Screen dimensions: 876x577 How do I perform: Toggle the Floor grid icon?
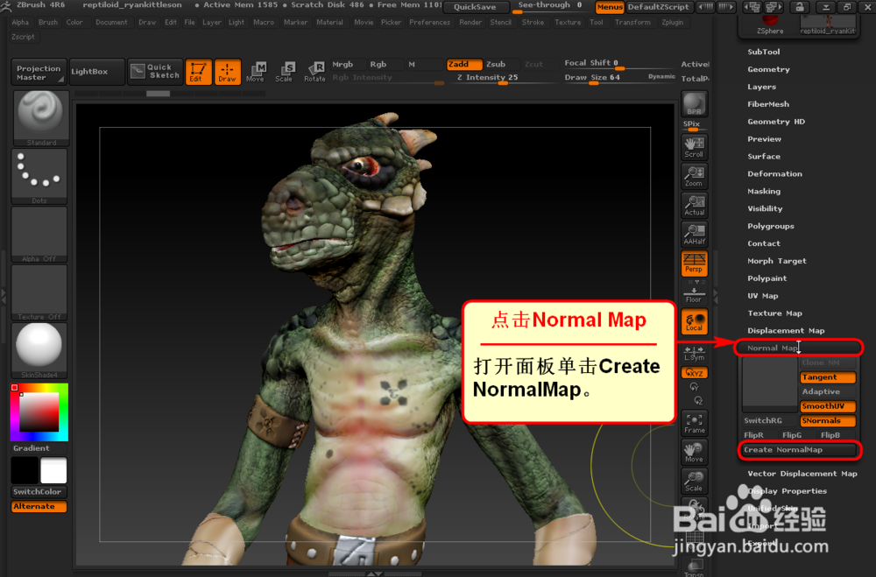point(695,294)
